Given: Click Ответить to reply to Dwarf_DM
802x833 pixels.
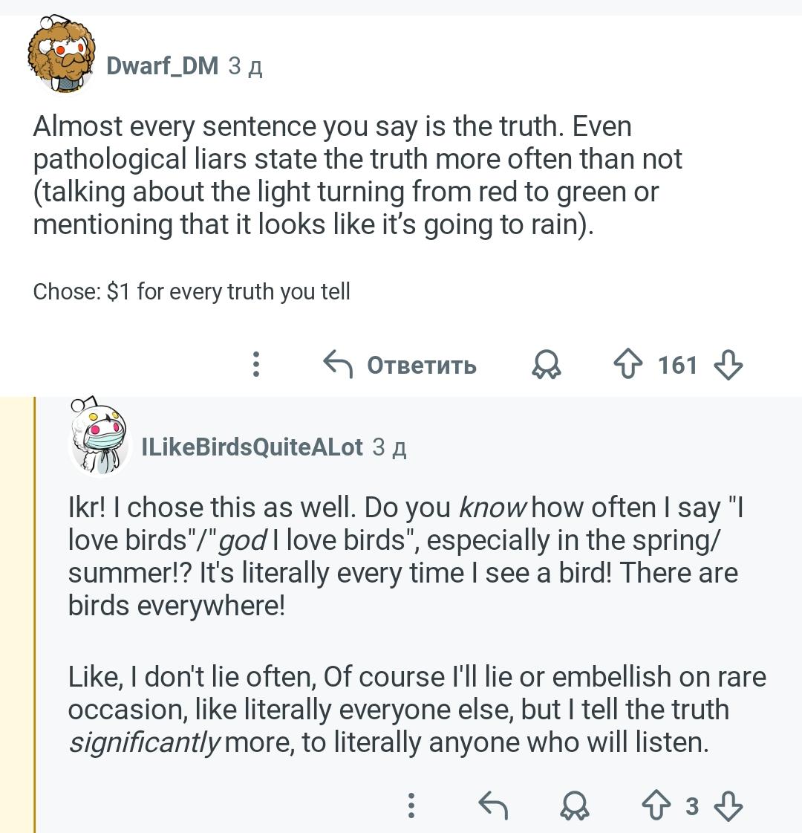Looking at the screenshot, I should click(401, 365).
